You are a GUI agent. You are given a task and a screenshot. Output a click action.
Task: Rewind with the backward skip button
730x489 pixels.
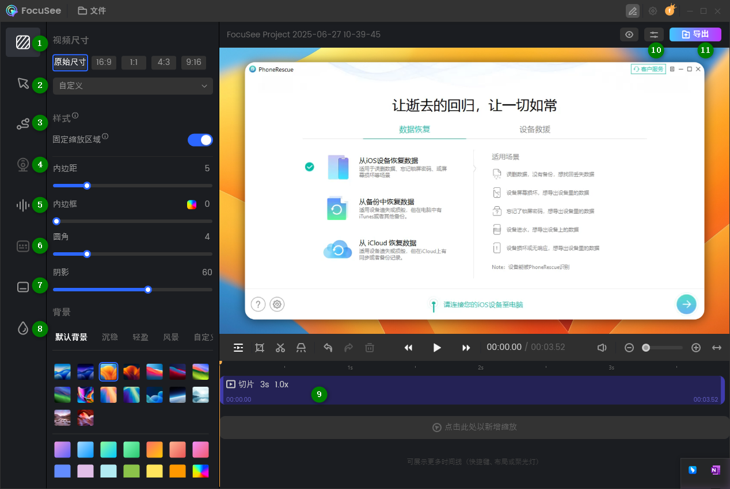(x=408, y=348)
